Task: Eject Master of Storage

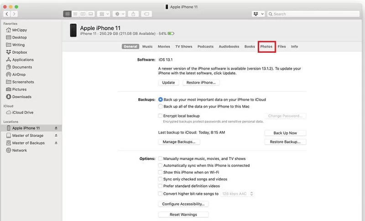Action: tap(56, 136)
